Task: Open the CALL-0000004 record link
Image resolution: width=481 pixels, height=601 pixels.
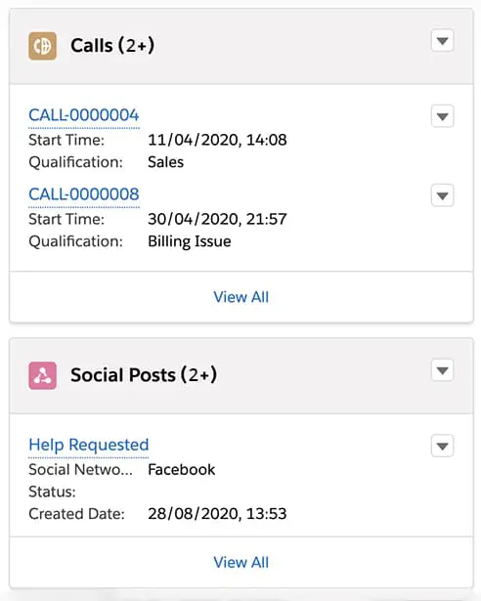Action: [x=84, y=115]
